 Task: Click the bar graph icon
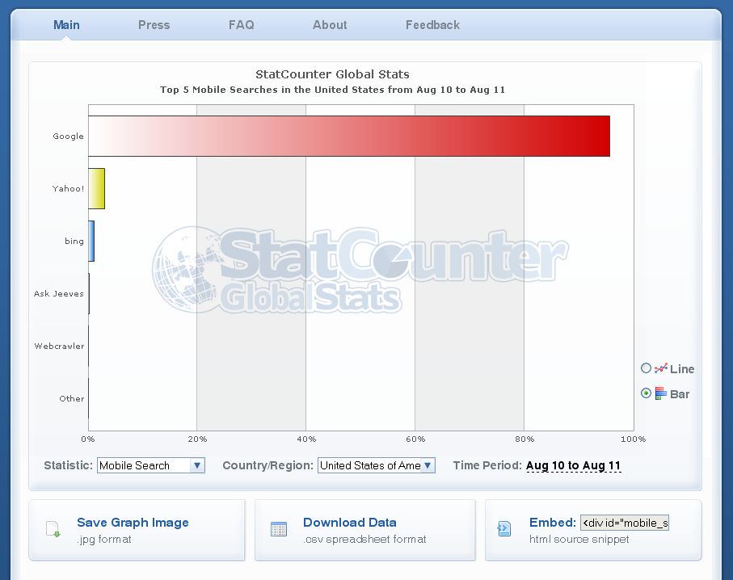(x=660, y=393)
